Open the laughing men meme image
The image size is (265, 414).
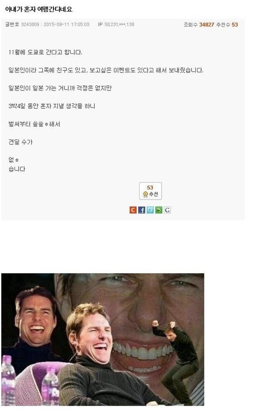coord(103,339)
